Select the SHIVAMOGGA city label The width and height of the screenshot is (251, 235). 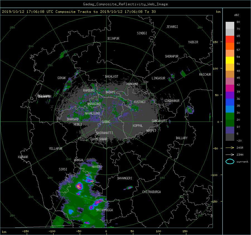pyautogui.click(x=104, y=210)
